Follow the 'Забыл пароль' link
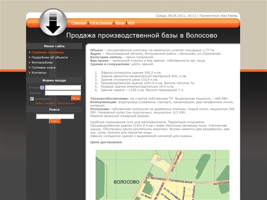This screenshot has height=200, width=267. [x=45, y=103]
